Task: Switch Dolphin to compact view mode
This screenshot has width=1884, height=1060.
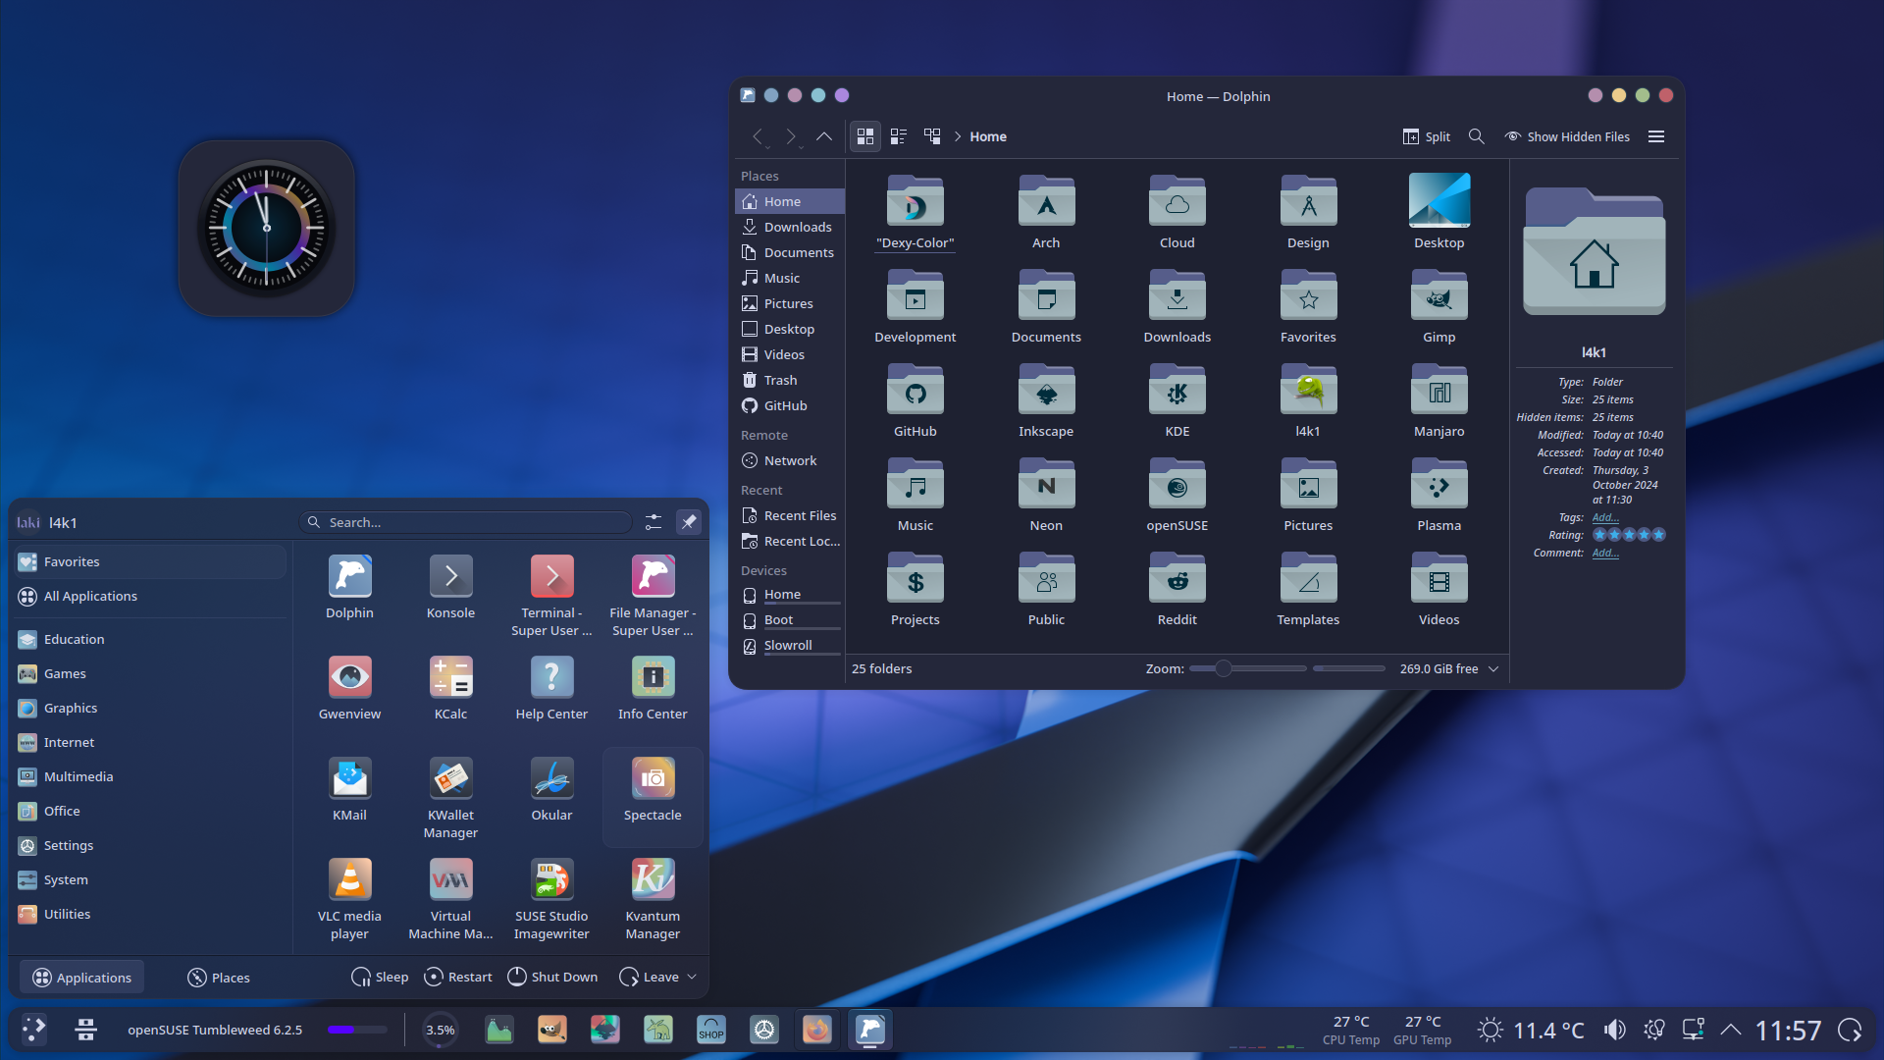Action: (898, 136)
